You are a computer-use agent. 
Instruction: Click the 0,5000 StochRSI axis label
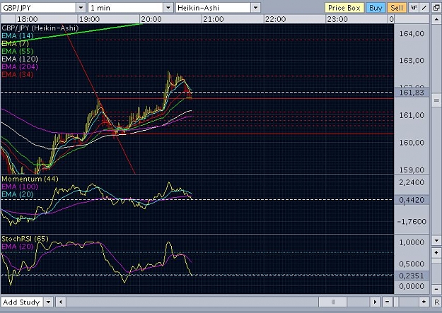click(412, 264)
